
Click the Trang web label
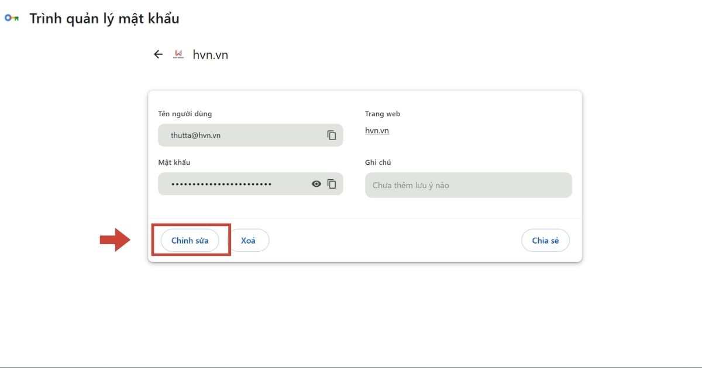(383, 114)
